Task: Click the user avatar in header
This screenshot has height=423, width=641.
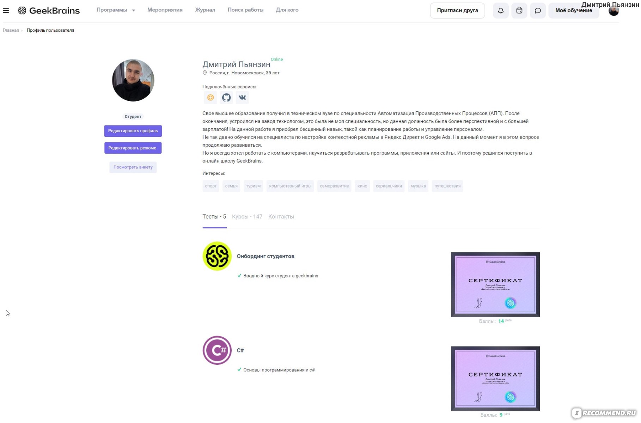Action: pyautogui.click(x=614, y=11)
